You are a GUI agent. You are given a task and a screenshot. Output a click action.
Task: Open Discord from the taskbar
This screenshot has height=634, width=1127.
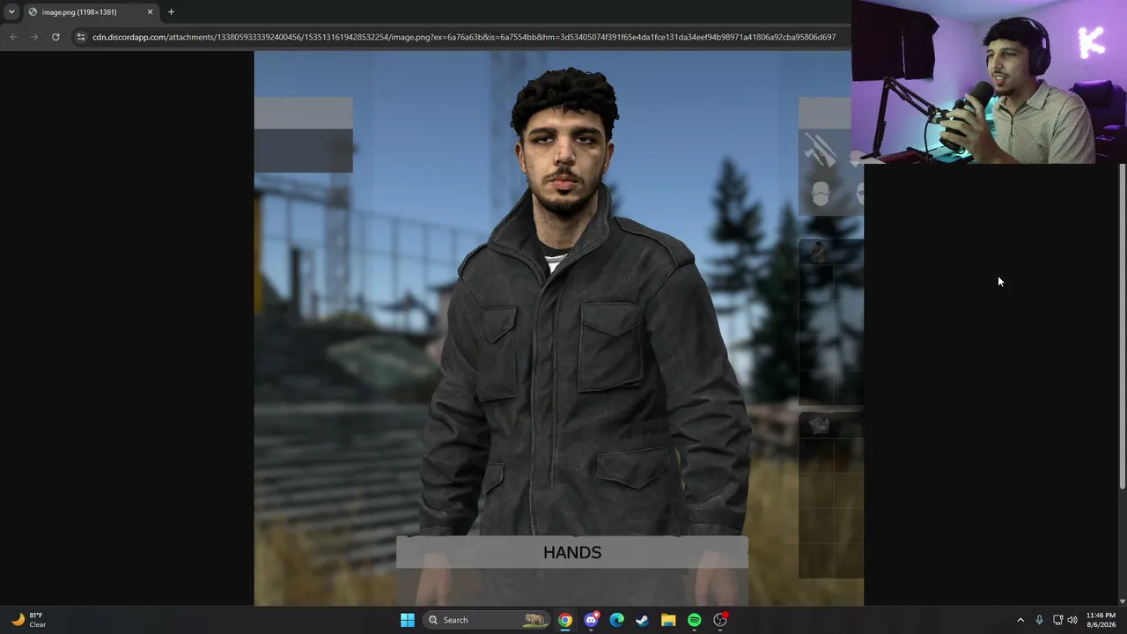coord(592,620)
